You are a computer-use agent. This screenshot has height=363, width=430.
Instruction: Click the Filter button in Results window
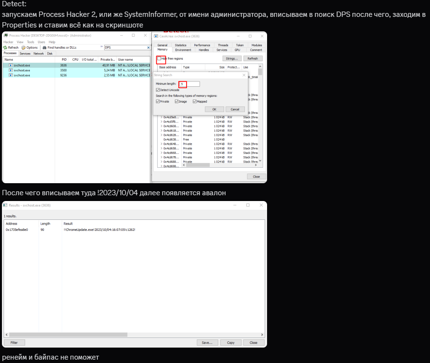[x=14, y=342]
